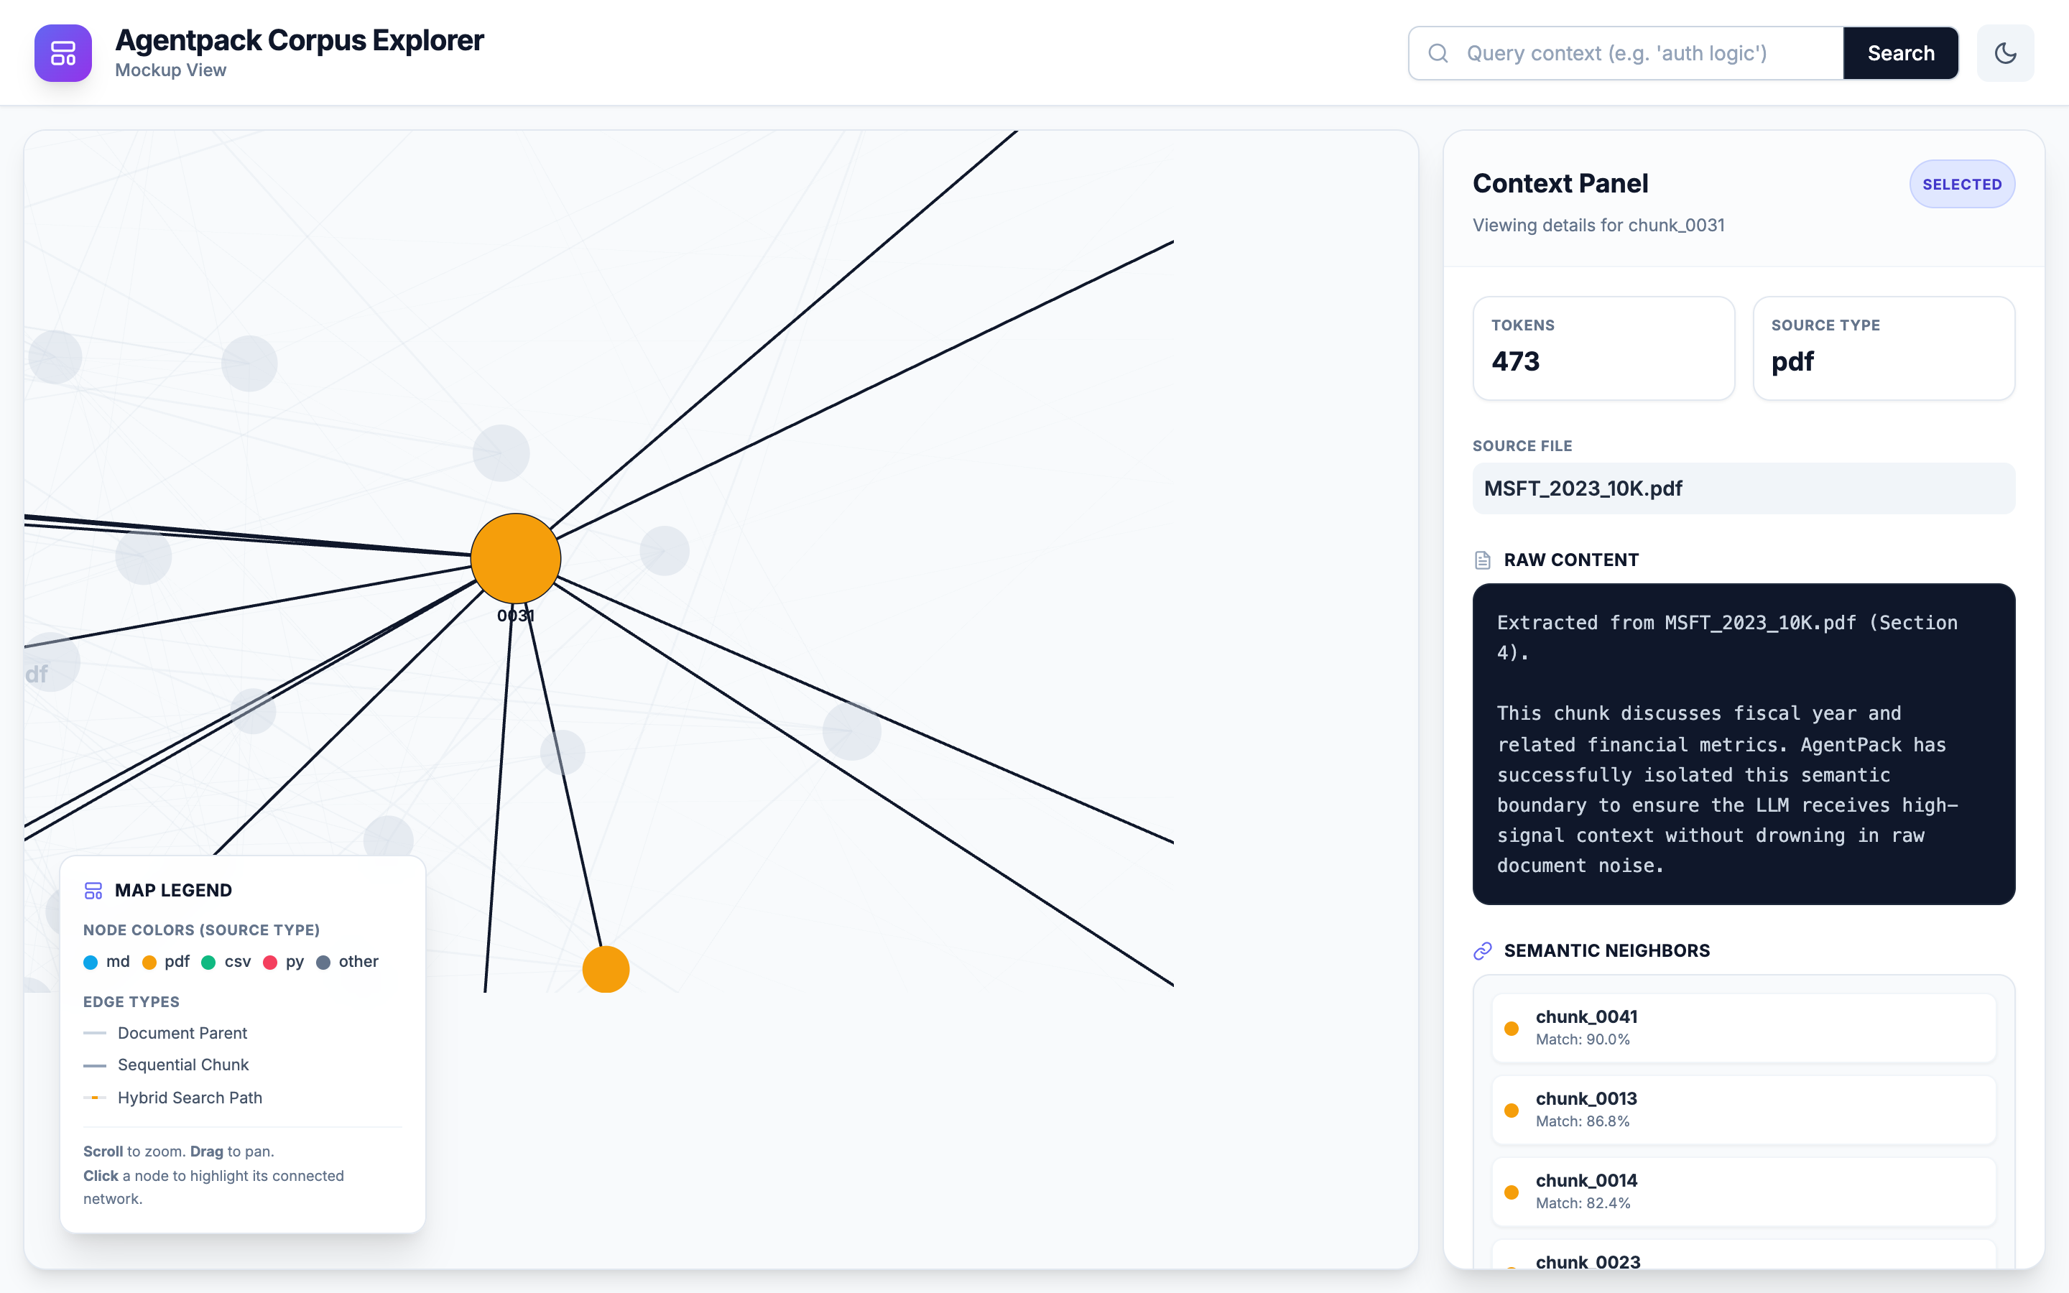The width and height of the screenshot is (2069, 1293).
Task: Click 'Viewing details for chunk_0031' text
Action: tap(1598, 225)
